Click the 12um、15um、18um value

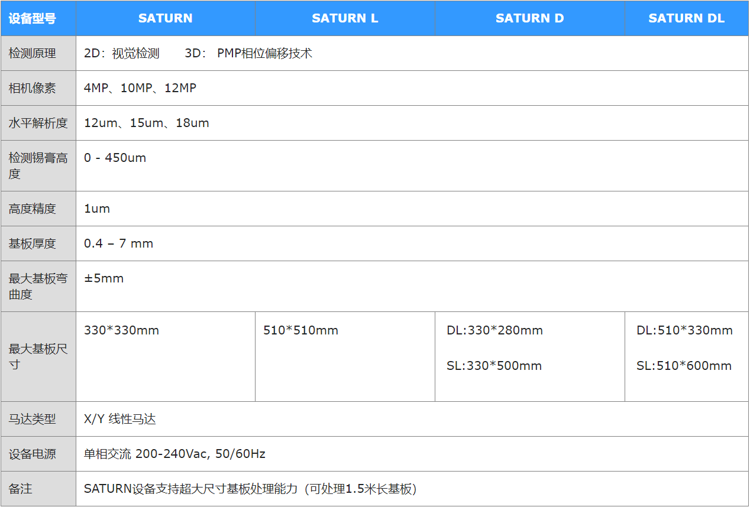147,123
